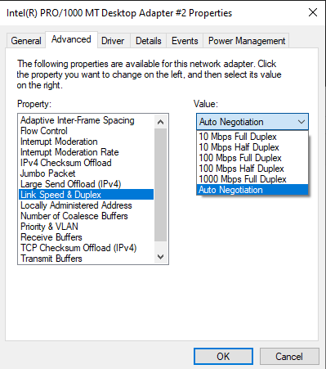
Task: Select the Advanced tab
Action: (x=71, y=40)
